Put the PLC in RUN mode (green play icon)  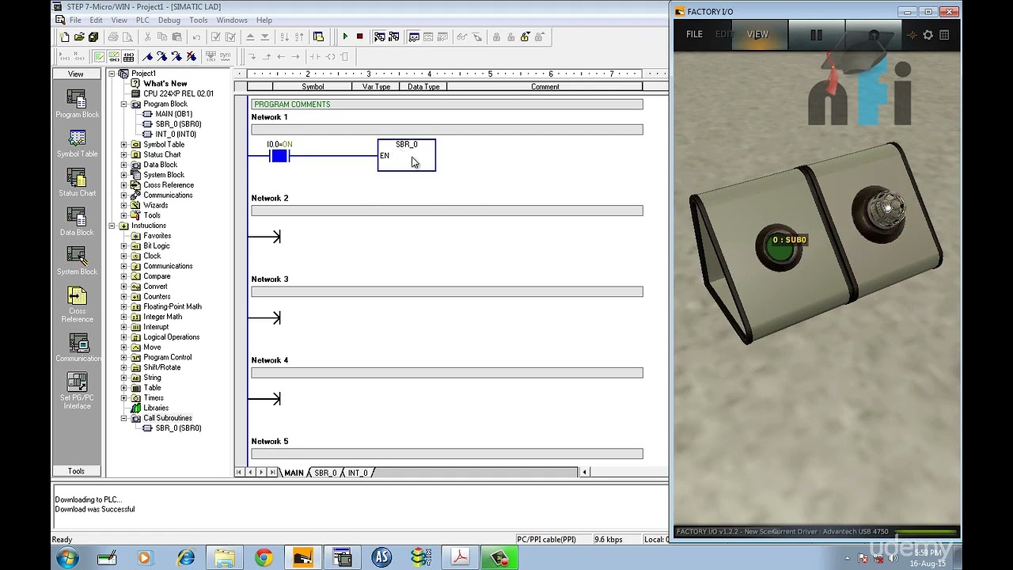click(345, 37)
